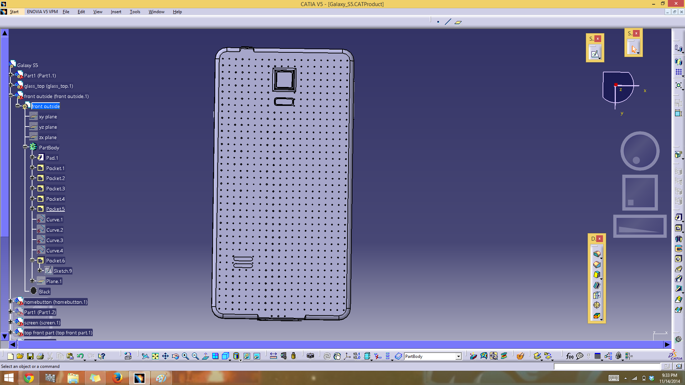685x385 pixels.
Task: Click the Pad tool in right toolbar
Action: pyautogui.click(x=678, y=217)
